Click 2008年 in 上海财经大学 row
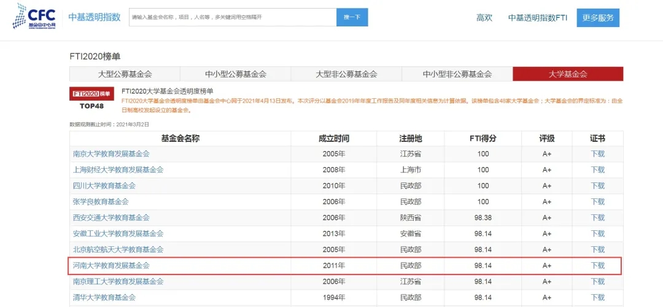663x307 pixels. pos(333,170)
